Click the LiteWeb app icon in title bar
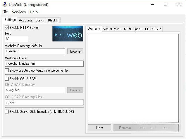The width and height of the screenshot is (186, 139). pyautogui.click(x=5, y=4)
